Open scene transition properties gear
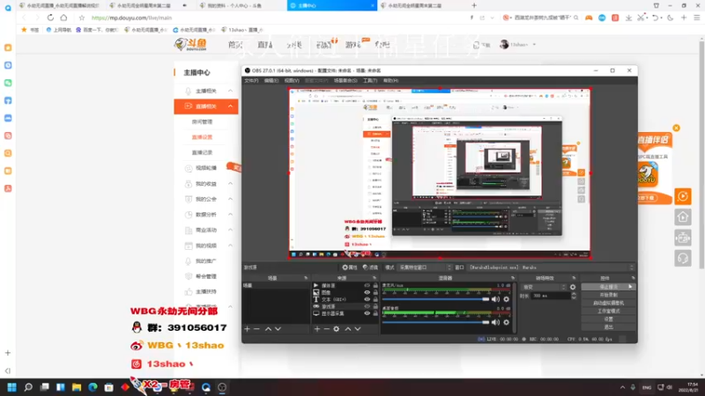 [x=573, y=287]
